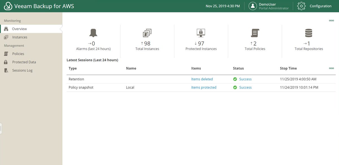This screenshot has height=165, width=339.
Task: Click the DemoUser avatar icon
Action: (253, 6)
